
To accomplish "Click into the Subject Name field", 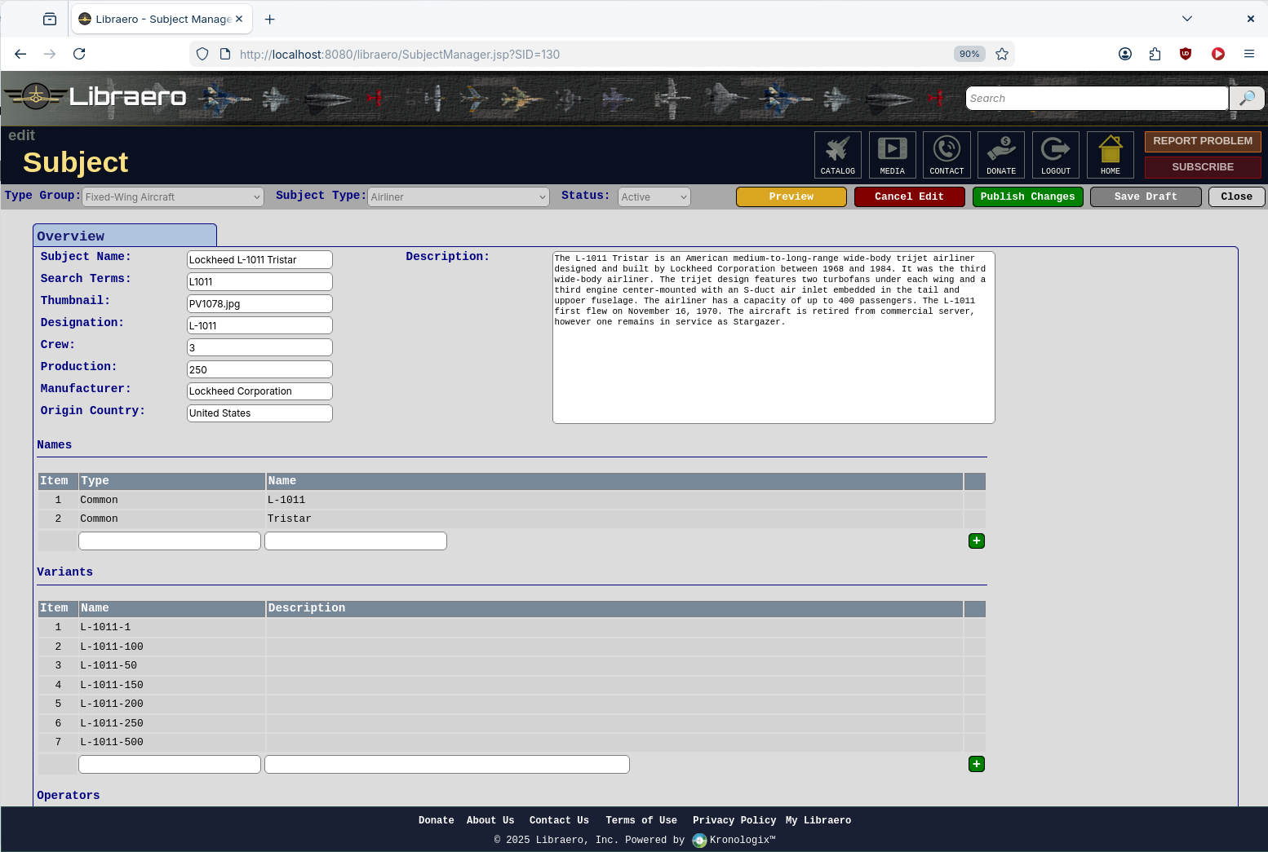I will 259,260.
